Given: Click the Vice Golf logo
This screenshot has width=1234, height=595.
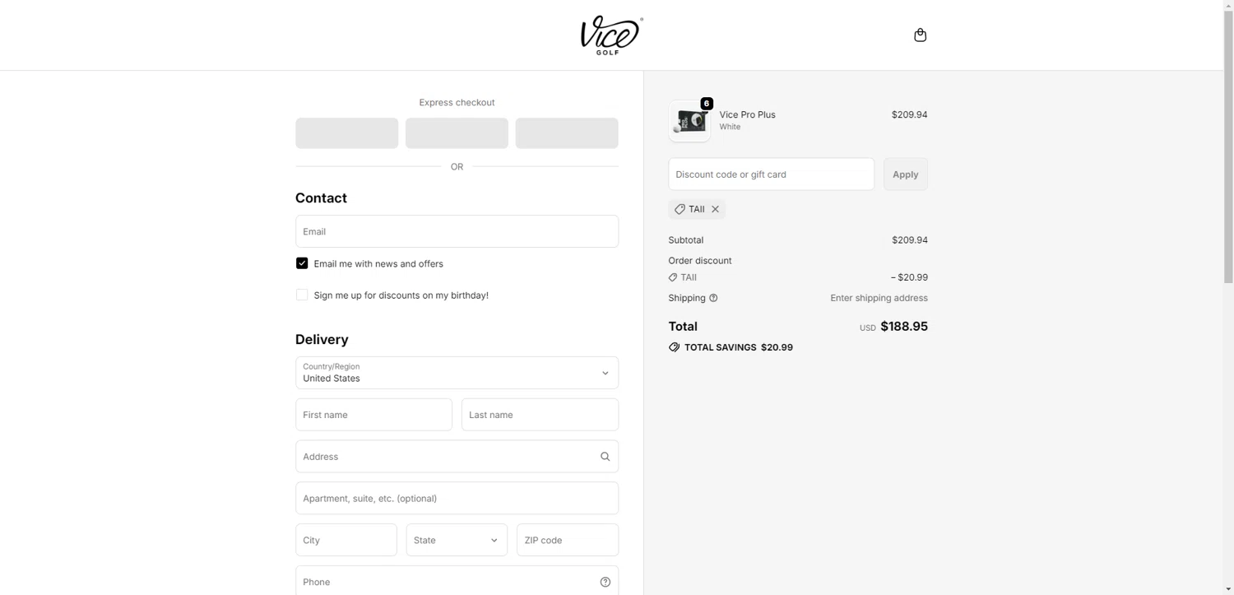Looking at the screenshot, I should tap(610, 35).
